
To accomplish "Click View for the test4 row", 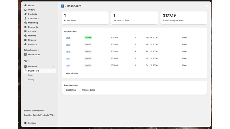I will tap(184, 52).
